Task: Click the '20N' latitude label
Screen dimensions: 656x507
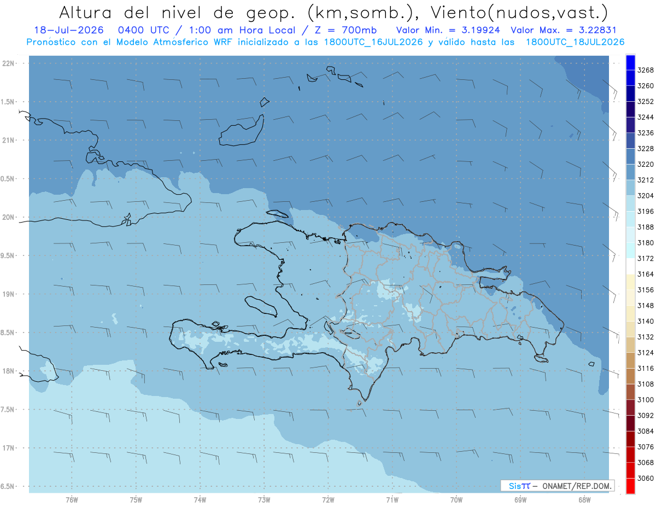Action: tap(9, 218)
